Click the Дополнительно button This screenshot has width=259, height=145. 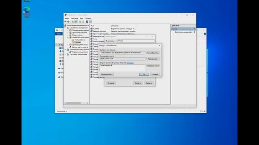[x=106, y=74]
